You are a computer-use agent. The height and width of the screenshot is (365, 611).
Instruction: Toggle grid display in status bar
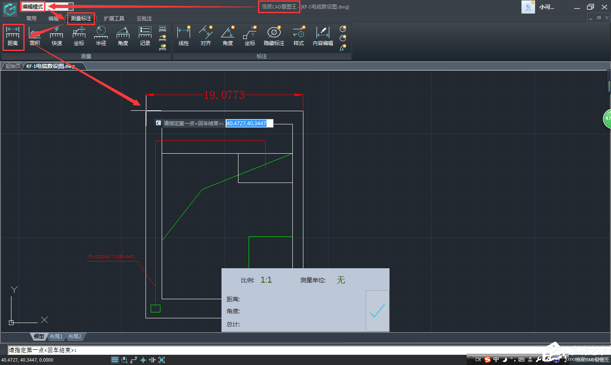115,360
